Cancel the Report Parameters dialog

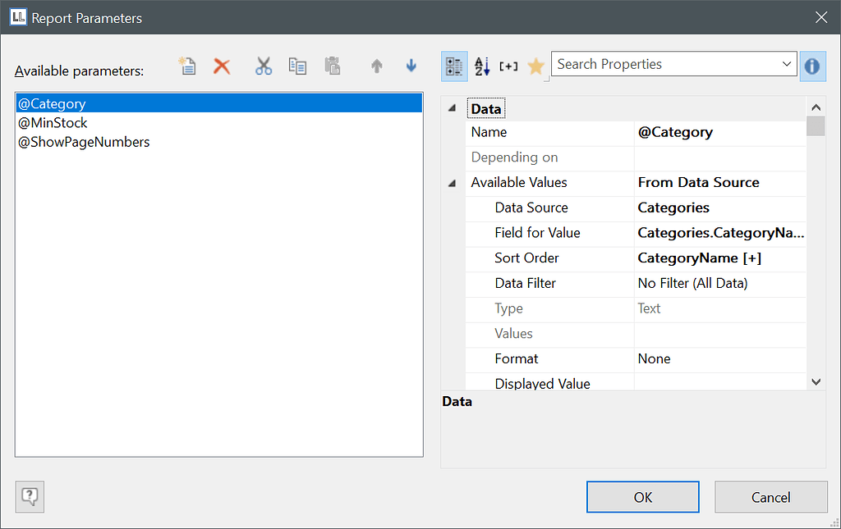tap(770, 496)
